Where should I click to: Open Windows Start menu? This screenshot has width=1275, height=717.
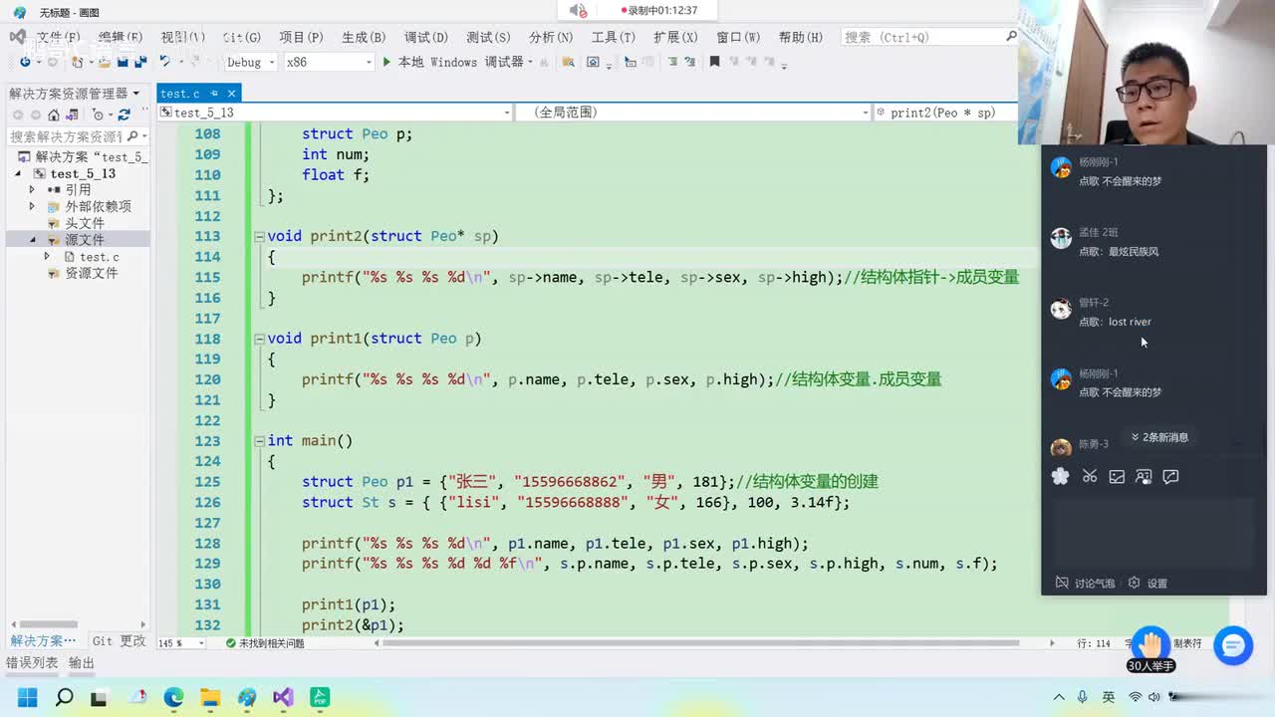click(27, 697)
